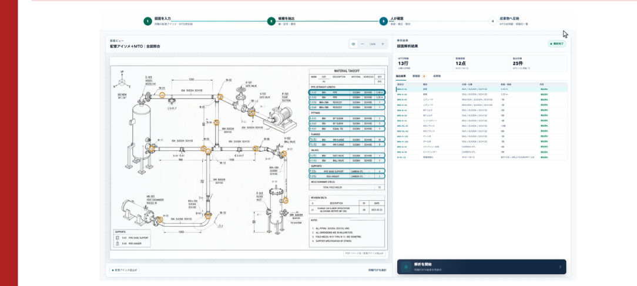Viewport: 637px width, 286px height.
Task: Switch to the 成果物 tab
Action: tap(437, 76)
